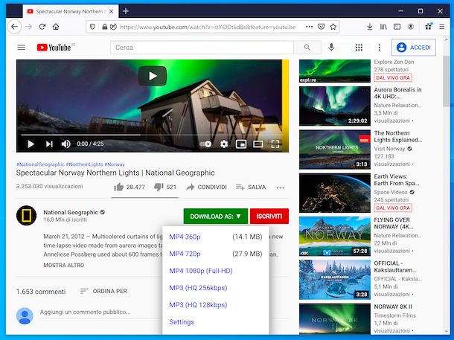Image resolution: width=454 pixels, height=340 pixels.
Task: Seek on the video progress bar
Action: pos(153,135)
